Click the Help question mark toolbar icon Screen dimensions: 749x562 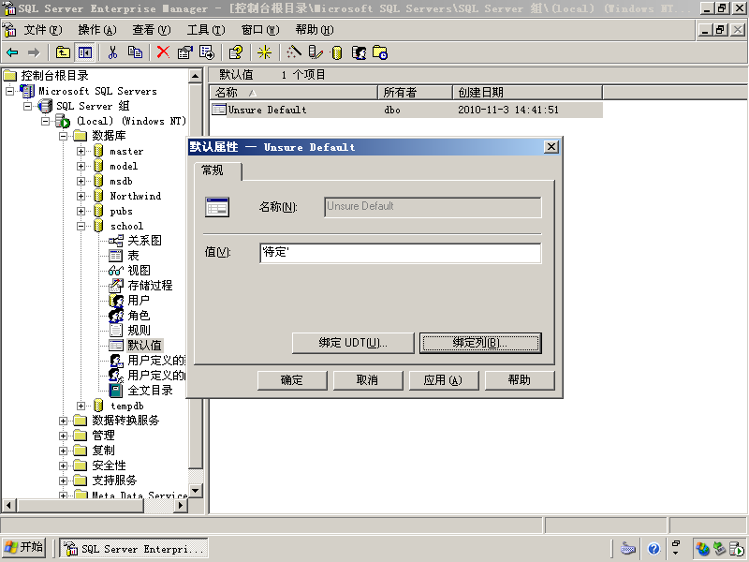click(236, 52)
